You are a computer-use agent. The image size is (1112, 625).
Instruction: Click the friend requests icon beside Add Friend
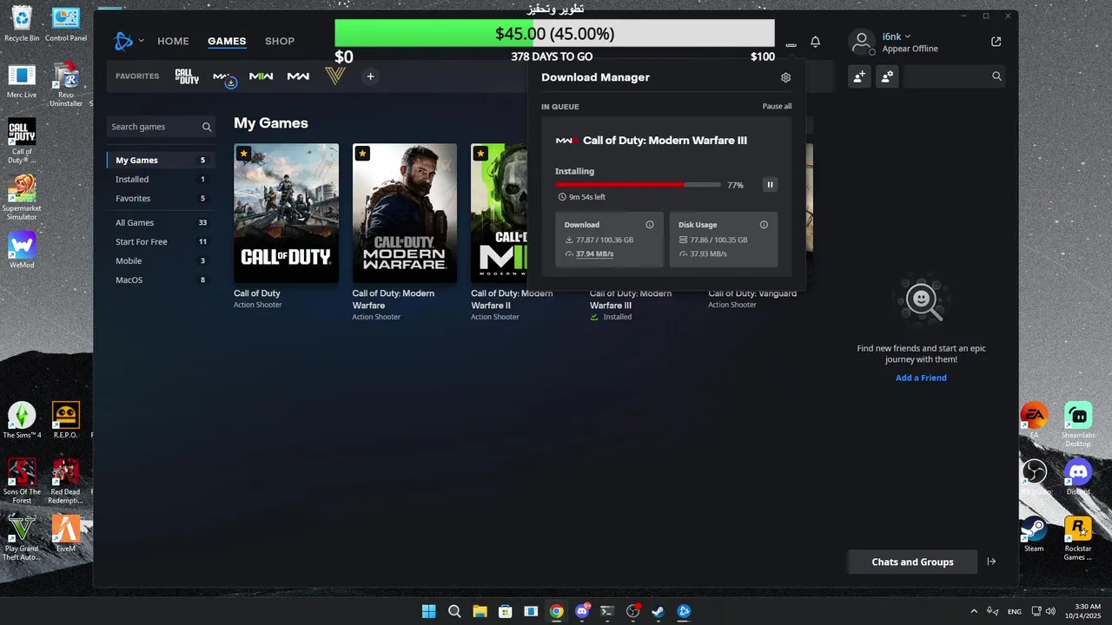(x=887, y=76)
